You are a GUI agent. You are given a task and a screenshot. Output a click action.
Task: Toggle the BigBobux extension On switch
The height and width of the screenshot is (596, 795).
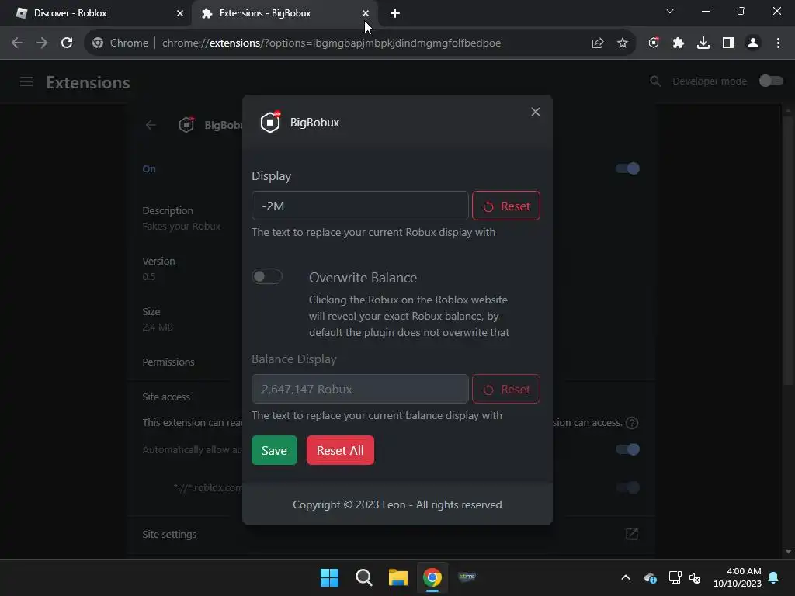click(x=627, y=168)
